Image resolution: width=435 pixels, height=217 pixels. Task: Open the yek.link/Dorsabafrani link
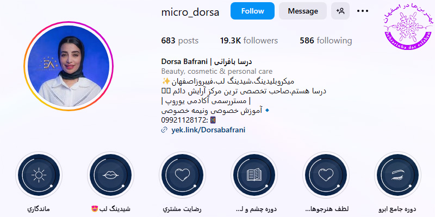pyautogui.click(x=208, y=130)
